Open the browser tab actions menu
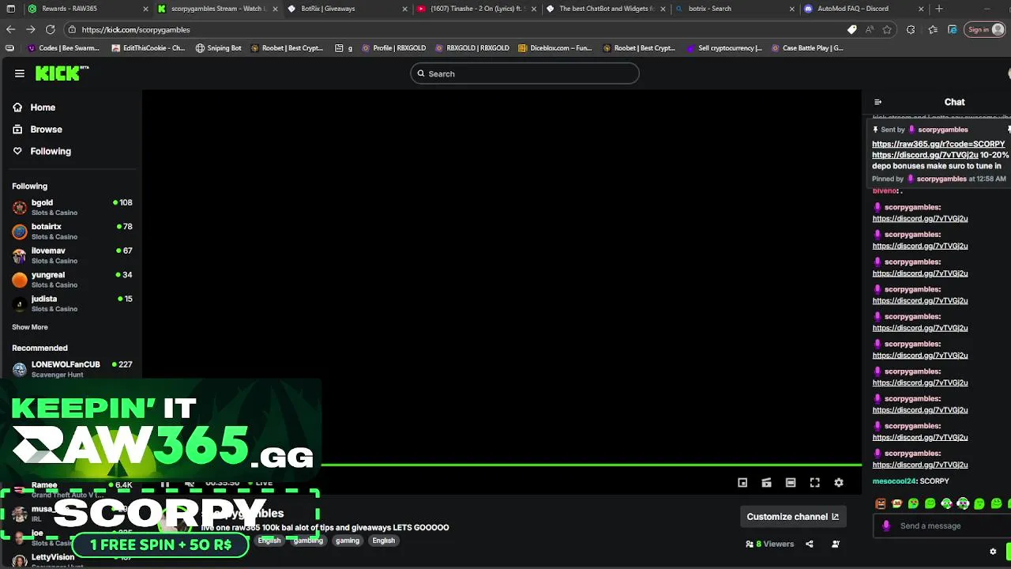The image size is (1011, 569). coord(9,9)
